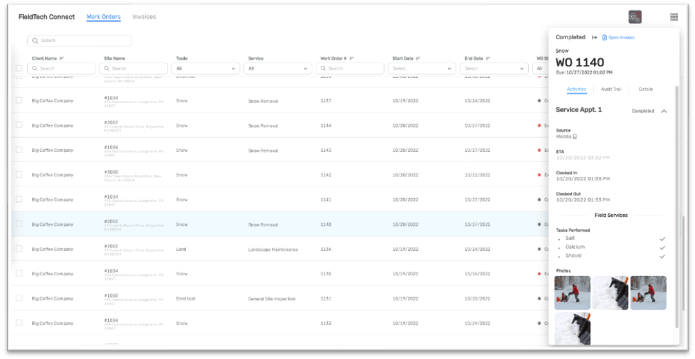This screenshot has height=359, width=695.
Task: Select the Activities tab
Action: point(576,89)
